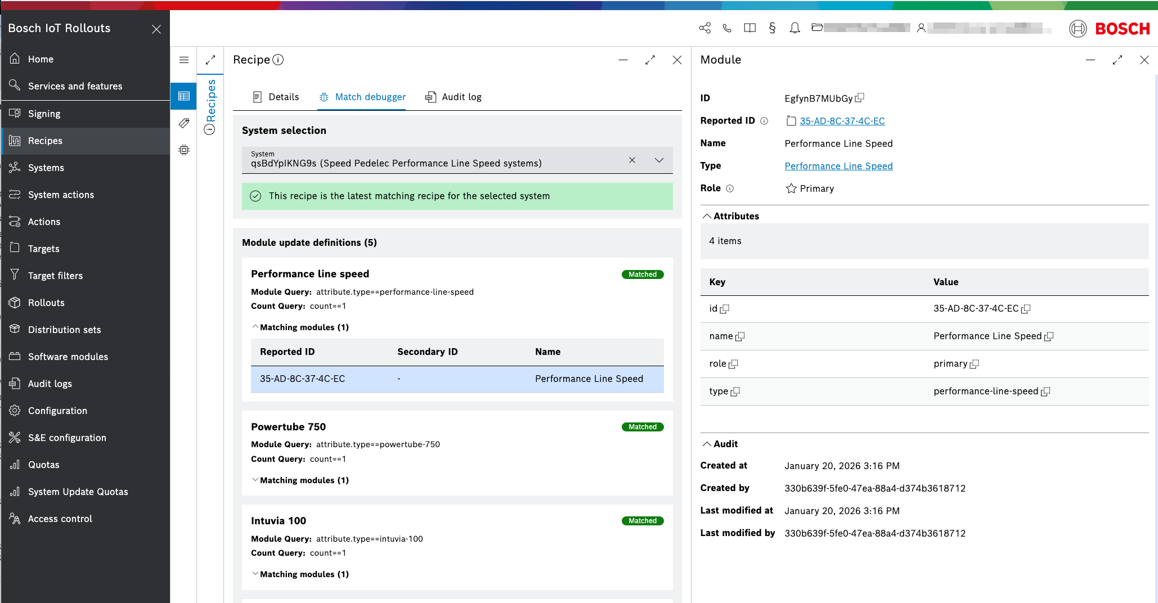Open the Details tab
This screenshot has height=603, width=1158.
[x=276, y=97]
